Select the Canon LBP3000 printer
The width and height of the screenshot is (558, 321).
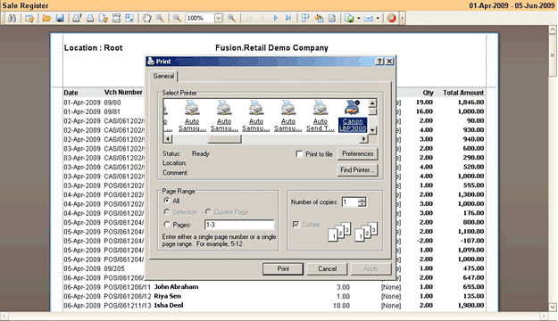point(353,116)
